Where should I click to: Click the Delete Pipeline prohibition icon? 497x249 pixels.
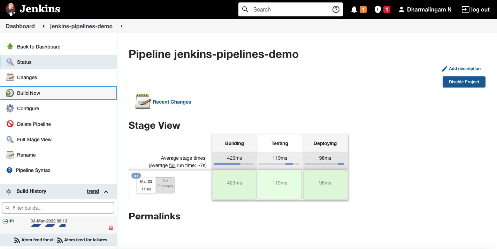(10, 124)
